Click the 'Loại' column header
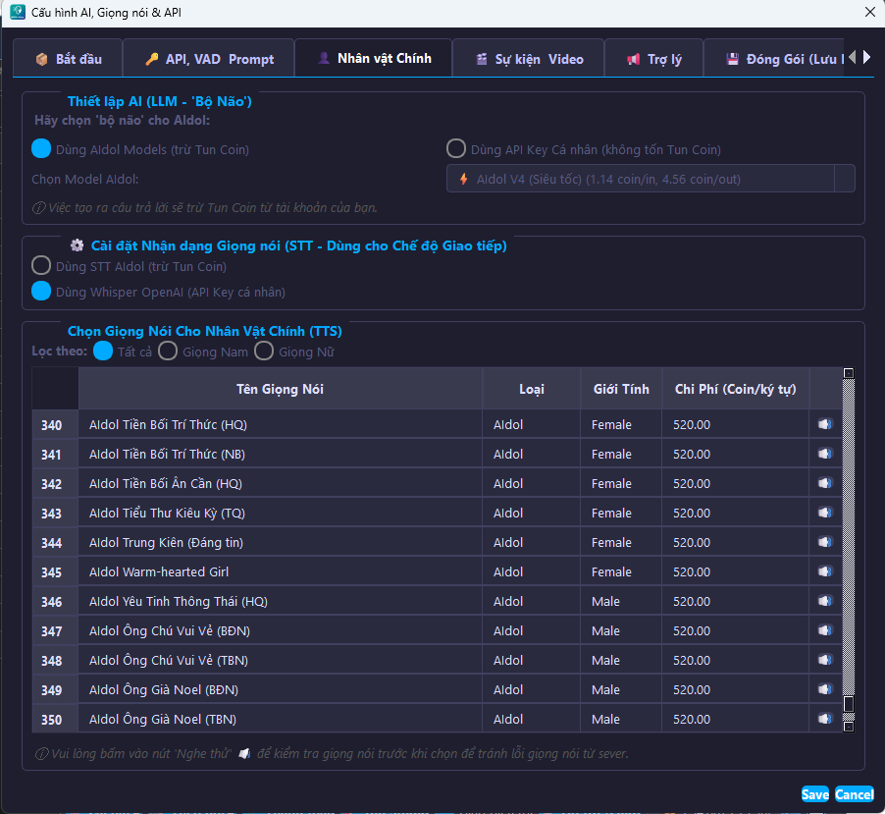 click(x=532, y=389)
